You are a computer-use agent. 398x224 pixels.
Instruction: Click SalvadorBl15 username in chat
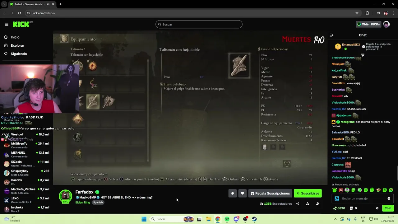click(340, 133)
